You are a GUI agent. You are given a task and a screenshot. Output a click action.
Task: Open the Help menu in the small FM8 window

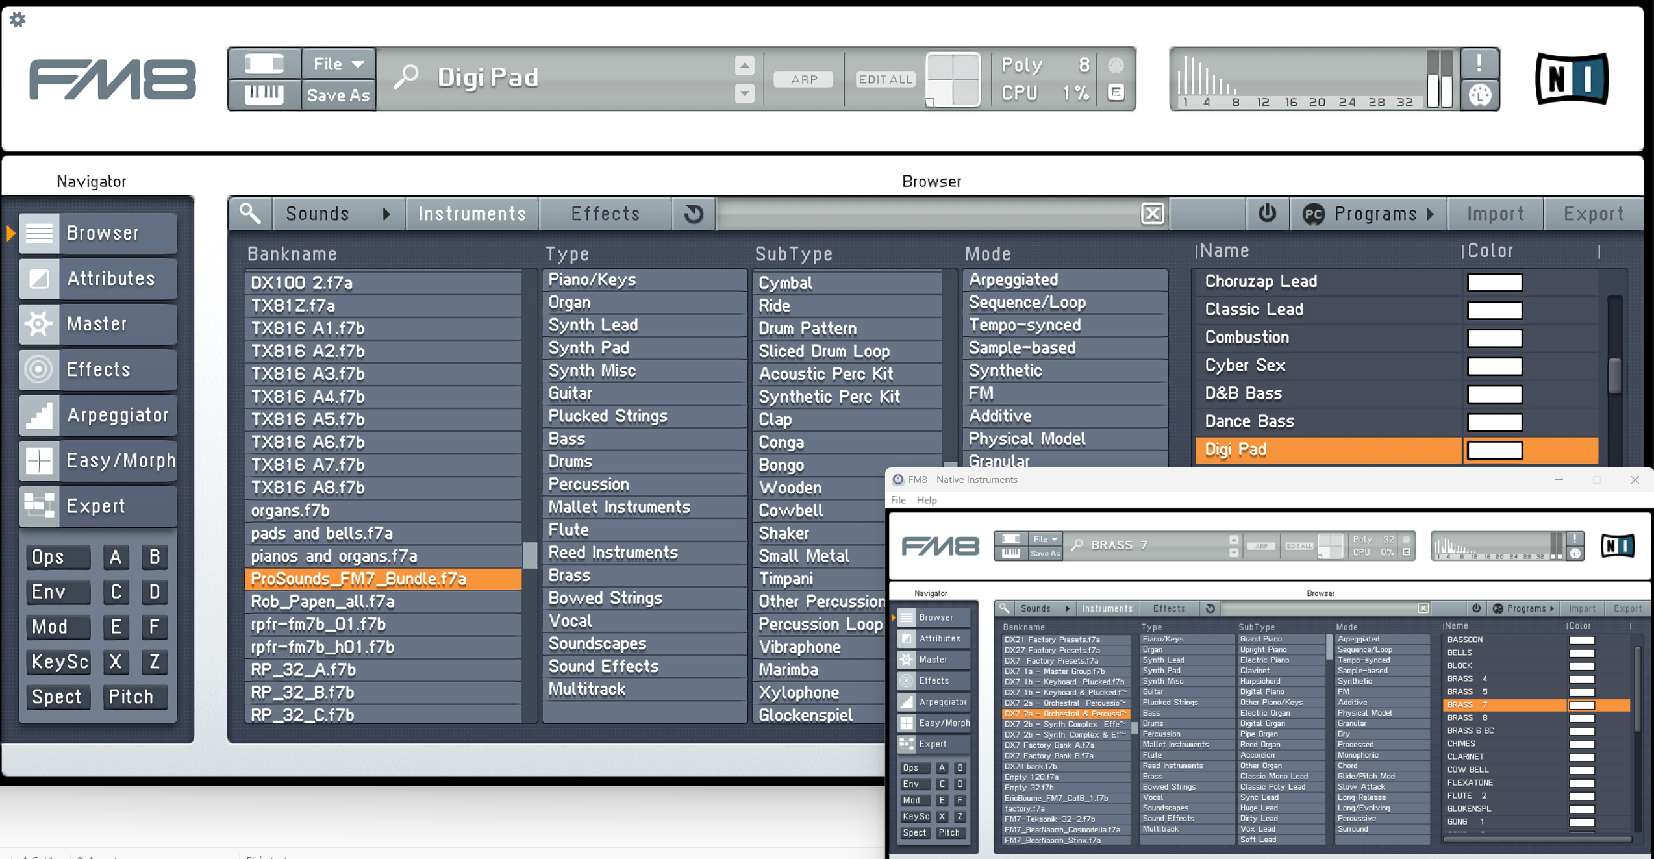[927, 500]
